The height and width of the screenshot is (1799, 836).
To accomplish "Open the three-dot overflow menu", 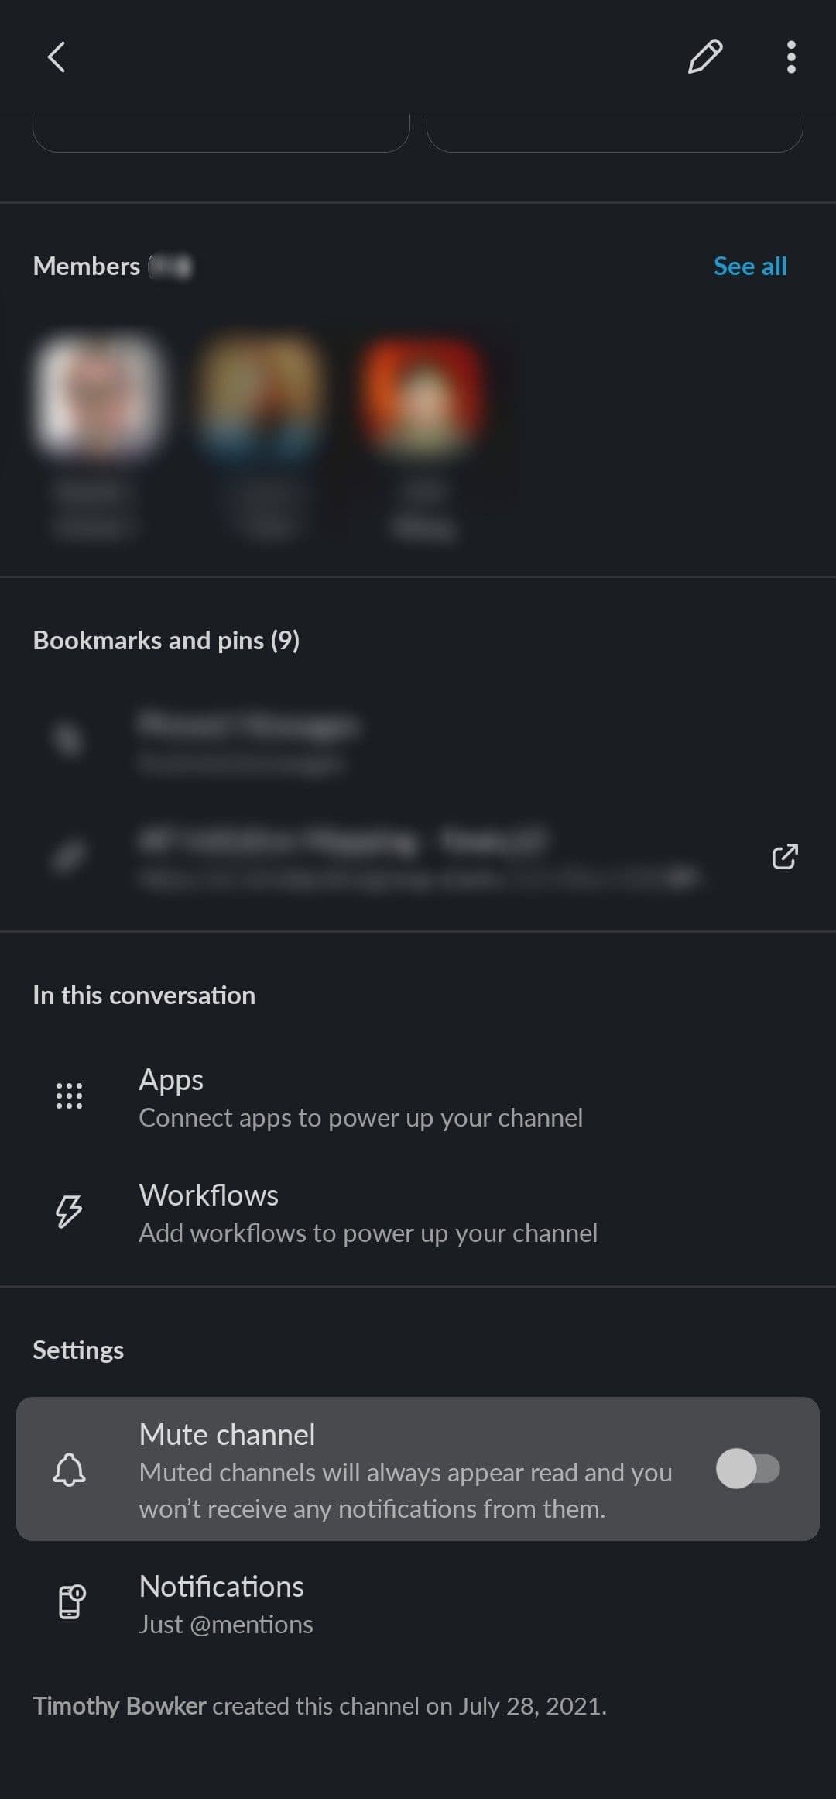I will click(x=791, y=57).
